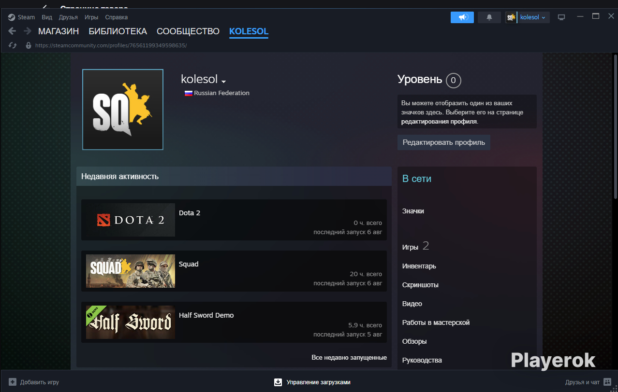Select the KOLESOL tab
The width and height of the screenshot is (618, 392).
tap(249, 31)
